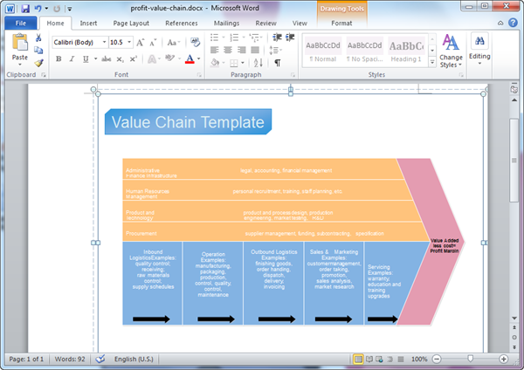Click the Word Help question mark icon
This screenshot has width=524, height=370.
pos(513,23)
